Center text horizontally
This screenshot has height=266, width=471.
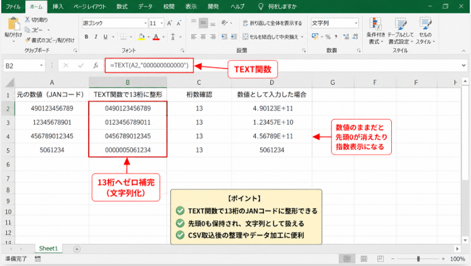203,37
